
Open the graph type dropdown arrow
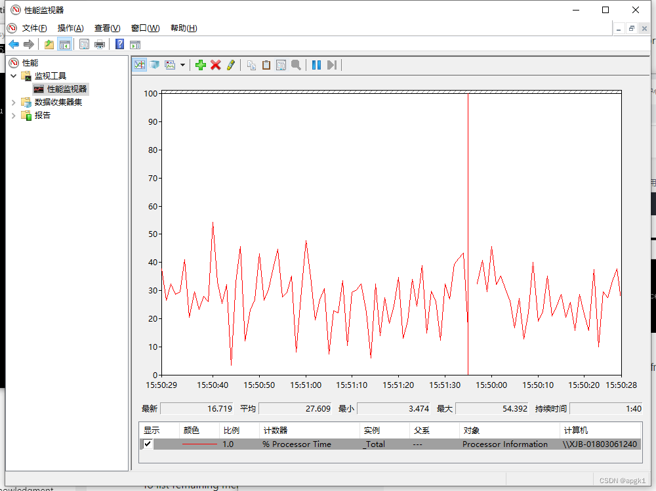click(182, 65)
